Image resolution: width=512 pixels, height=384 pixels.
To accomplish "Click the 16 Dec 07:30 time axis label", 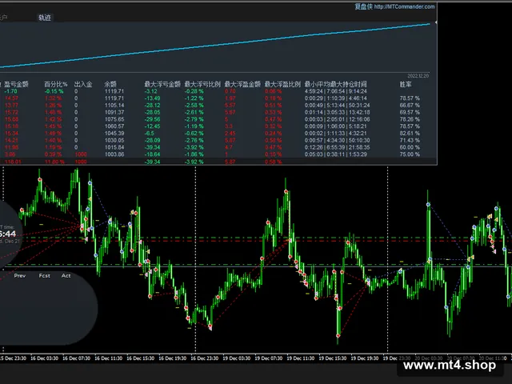I will (x=77, y=358).
